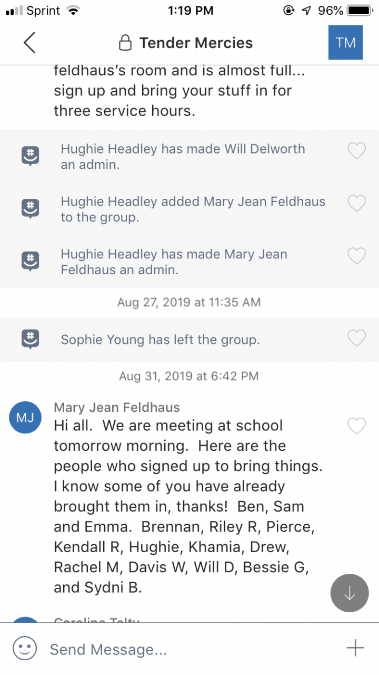
Task: Tap the lock icon beside the group name
Action: (x=125, y=43)
